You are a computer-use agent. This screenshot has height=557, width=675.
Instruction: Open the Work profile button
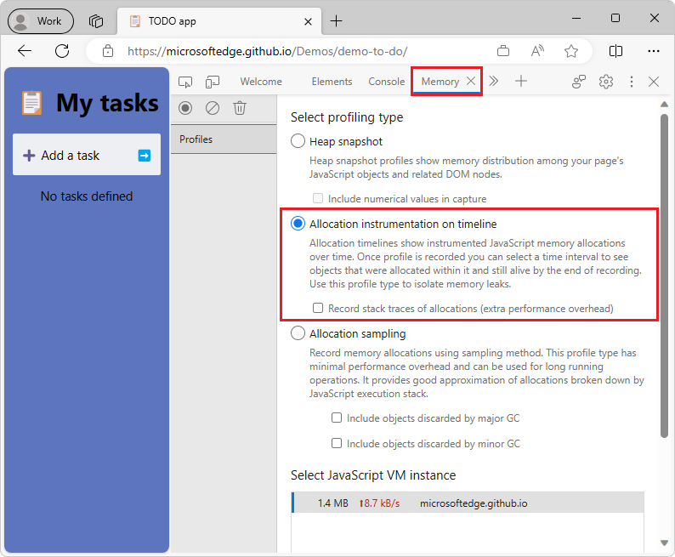pyautogui.click(x=41, y=21)
